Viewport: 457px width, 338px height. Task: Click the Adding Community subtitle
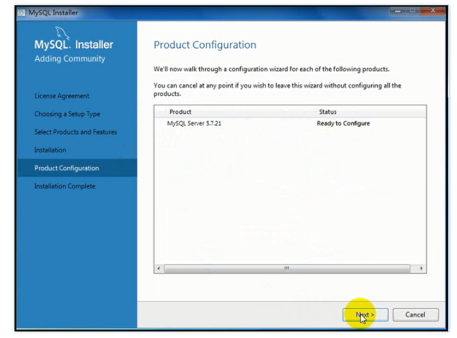[x=69, y=59]
